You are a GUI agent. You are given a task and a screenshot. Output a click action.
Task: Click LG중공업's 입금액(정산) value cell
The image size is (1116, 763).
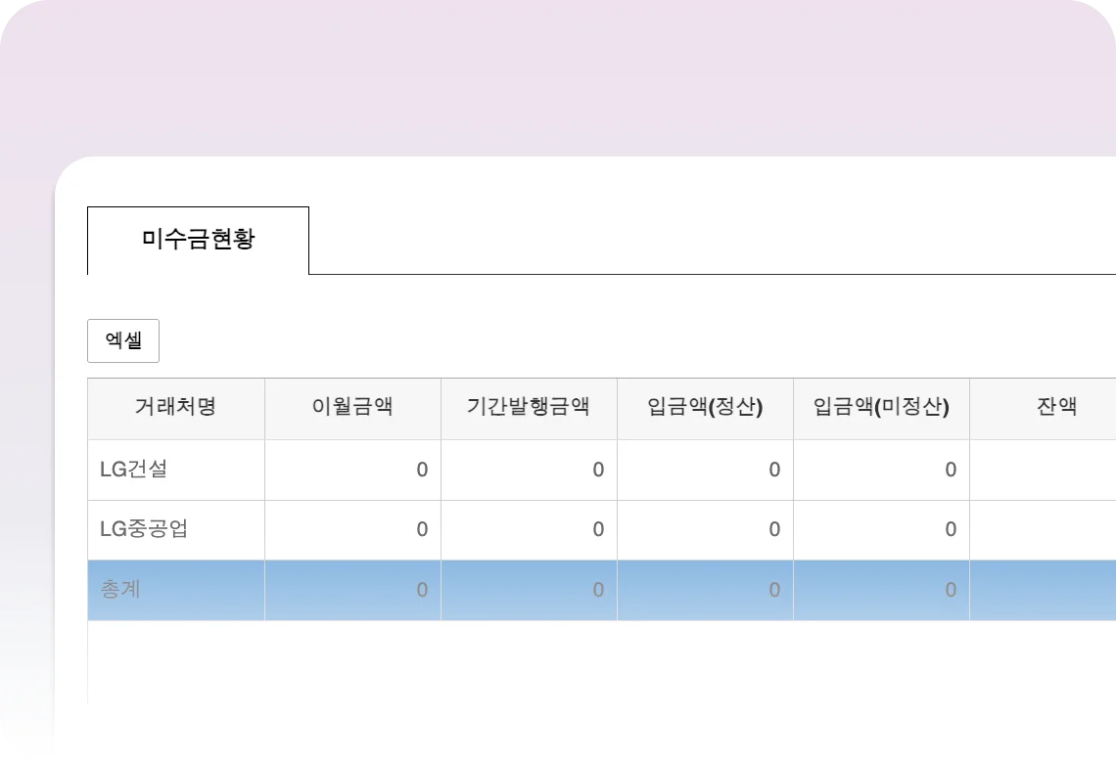tap(705, 530)
